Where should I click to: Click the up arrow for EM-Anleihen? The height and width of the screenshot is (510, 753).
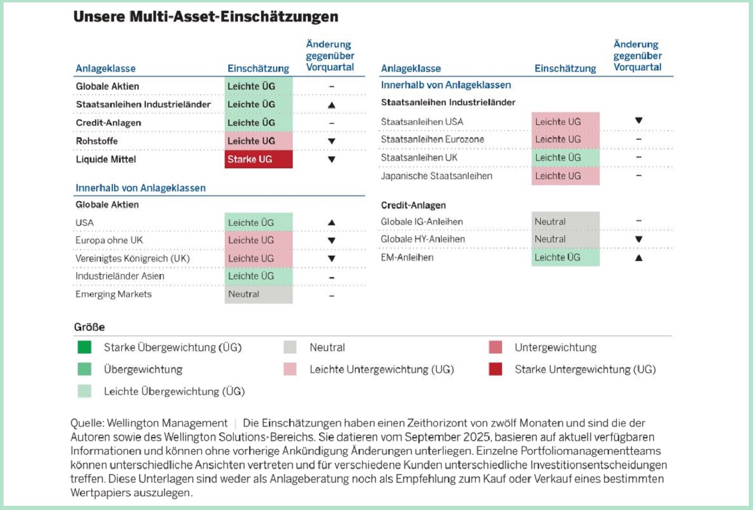click(638, 258)
